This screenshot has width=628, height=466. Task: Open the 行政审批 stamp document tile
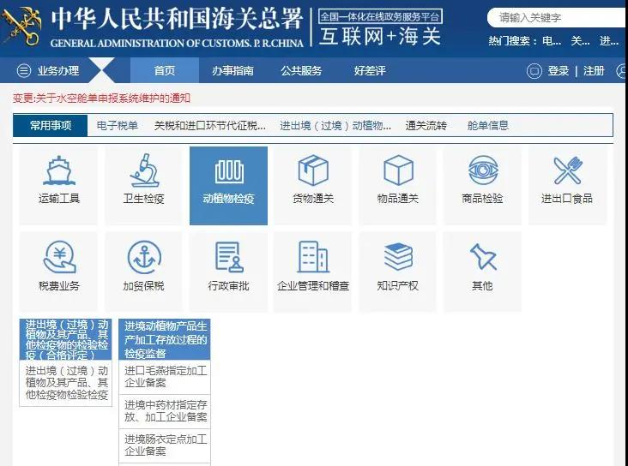228,272
